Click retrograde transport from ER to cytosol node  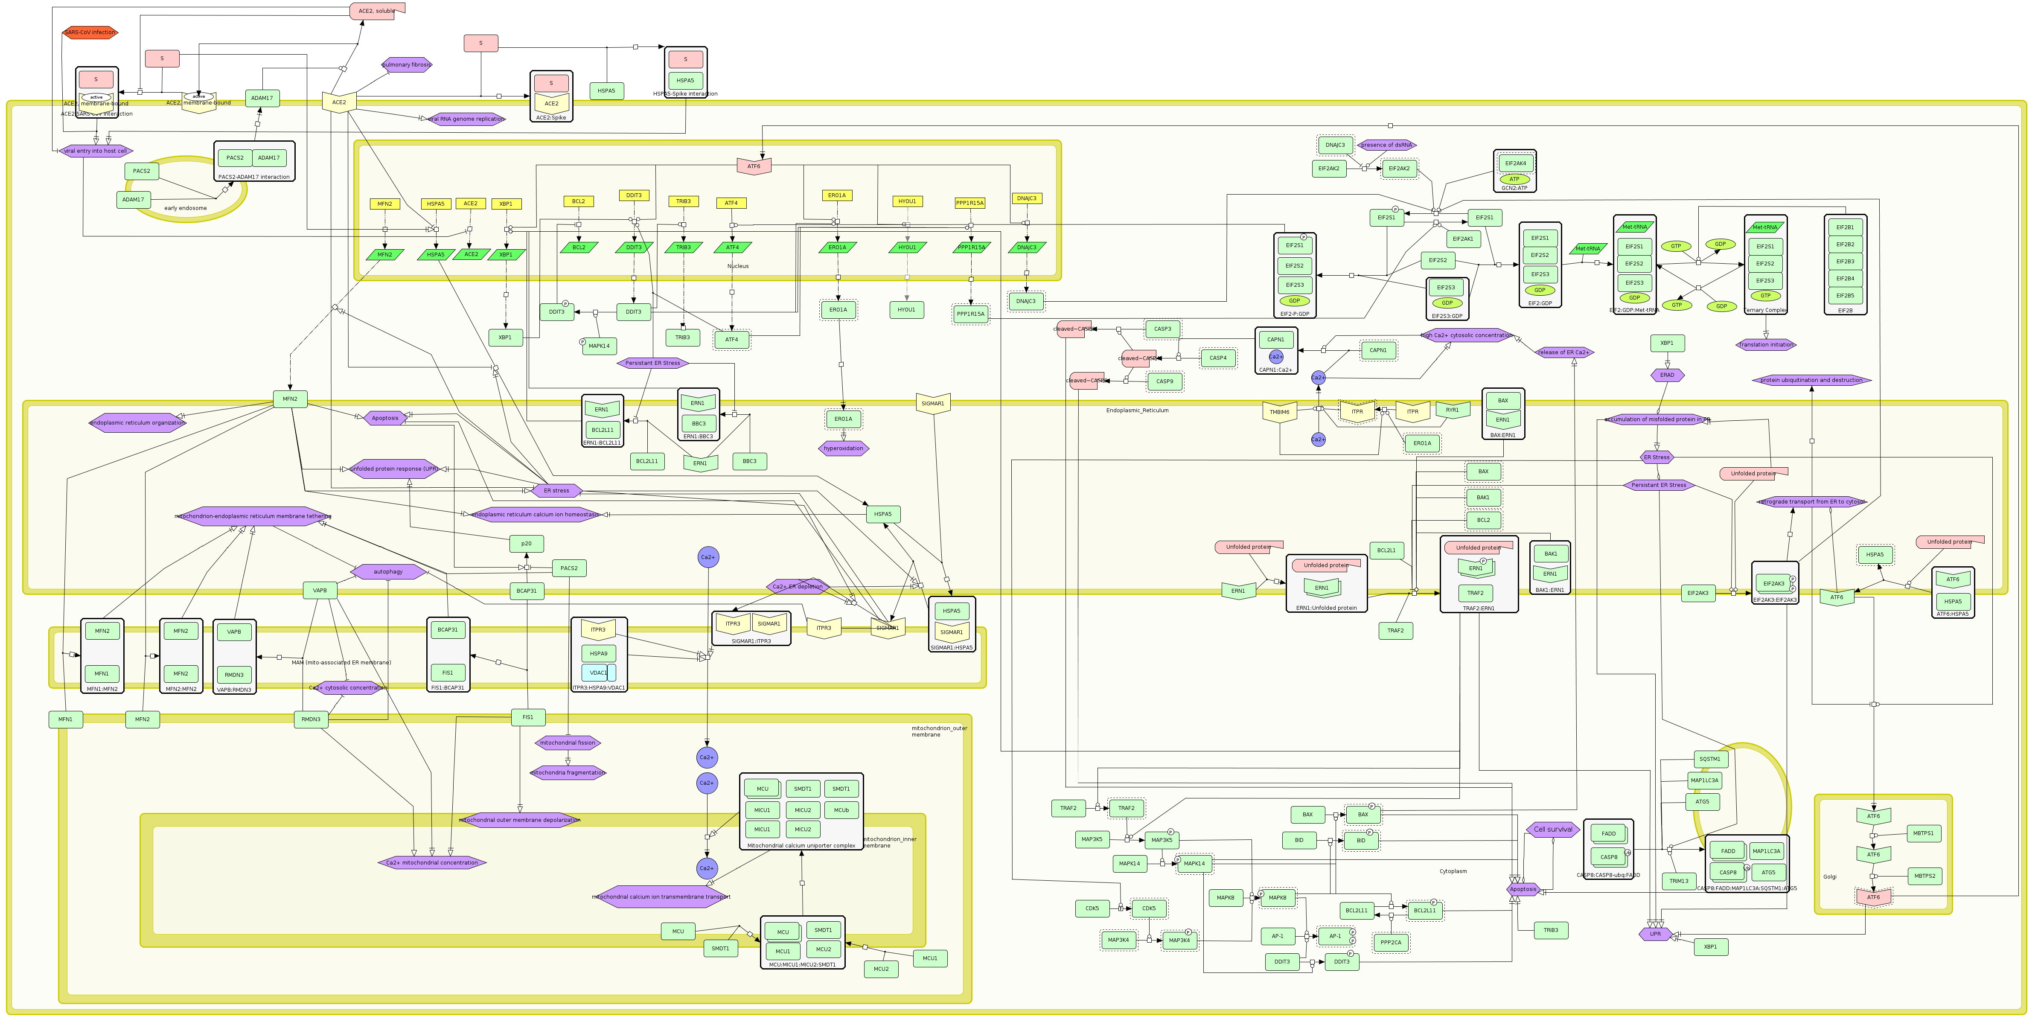[x=1811, y=501]
